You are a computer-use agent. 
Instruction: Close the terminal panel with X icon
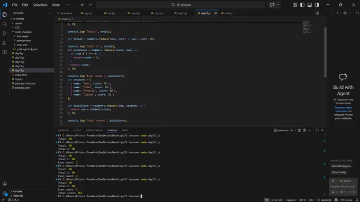(x=322, y=130)
